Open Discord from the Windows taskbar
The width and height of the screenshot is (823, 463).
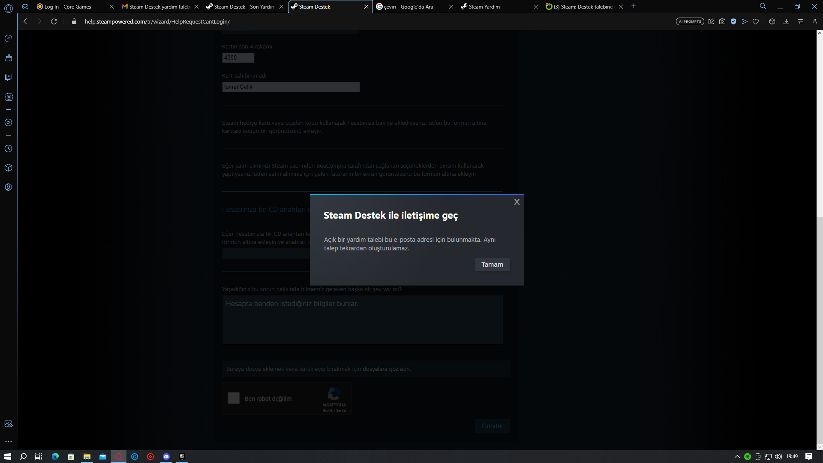[x=166, y=457]
